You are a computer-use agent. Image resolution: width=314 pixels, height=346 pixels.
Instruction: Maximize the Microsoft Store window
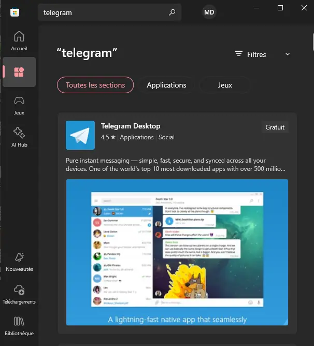coord(280,8)
